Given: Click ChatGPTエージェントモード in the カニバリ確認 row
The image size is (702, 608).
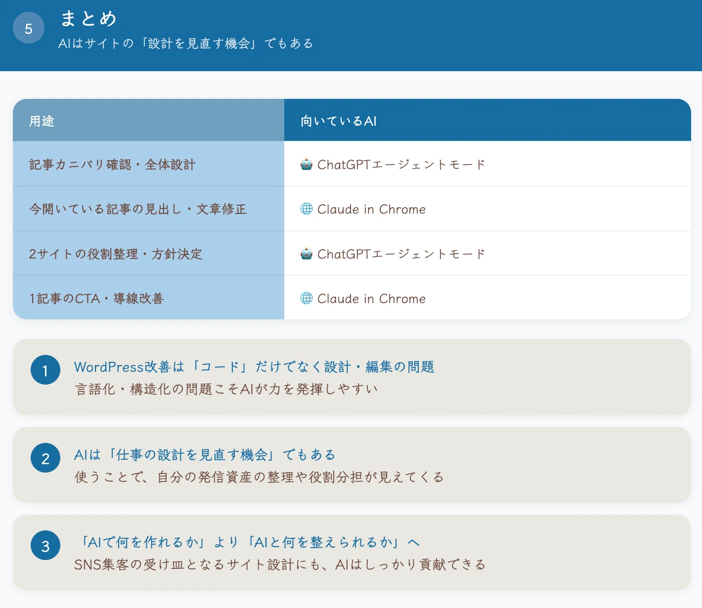Looking at the screenshot, I should [401, 165].
